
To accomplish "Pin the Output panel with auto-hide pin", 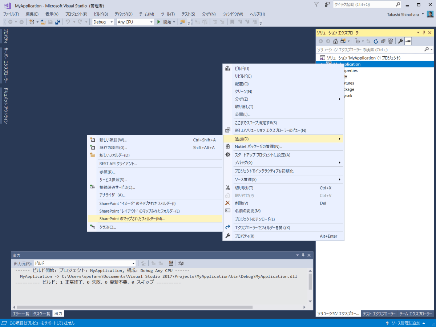I will (303, 255).
